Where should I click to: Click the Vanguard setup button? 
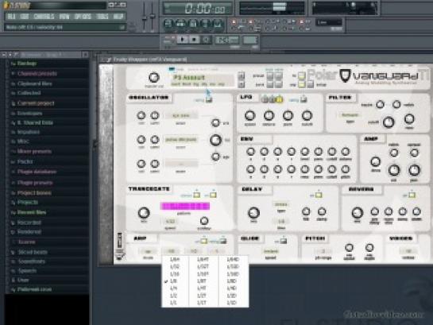coord(311,84)
